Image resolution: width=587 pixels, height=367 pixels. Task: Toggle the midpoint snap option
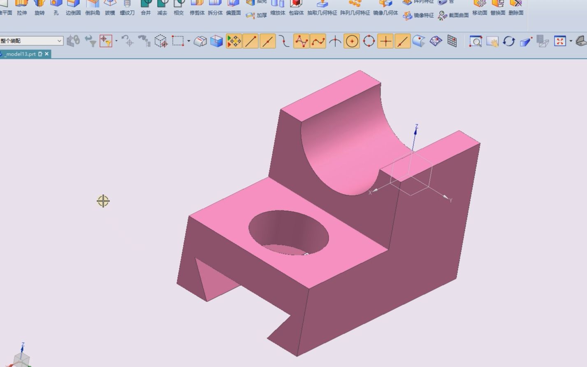[x=268, y=41]
